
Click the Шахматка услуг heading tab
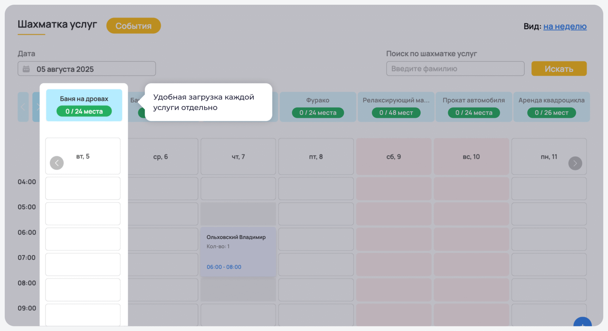(57, 24)
